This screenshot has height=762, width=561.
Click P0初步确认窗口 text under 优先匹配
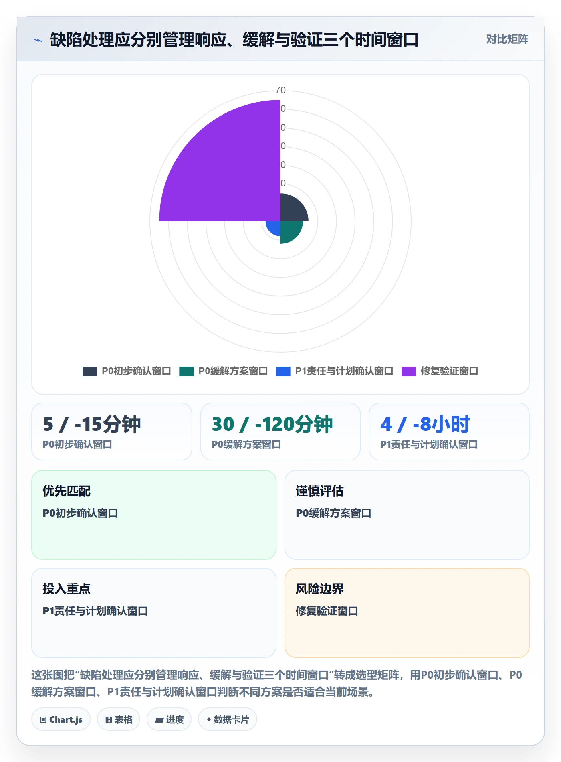coord(81,513)
